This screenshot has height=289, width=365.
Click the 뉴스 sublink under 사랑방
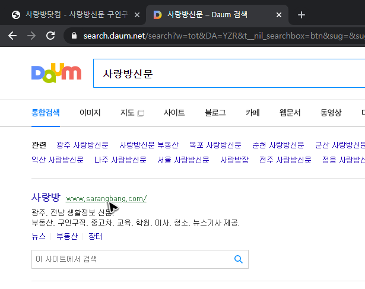(x=39, y=236)
